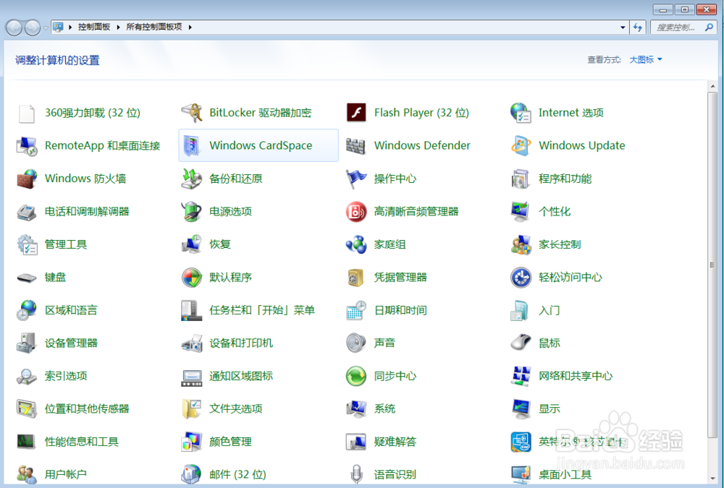Open the 颜色管理 link
This screenshot has width=724, height=488.
tap(230, 442)
